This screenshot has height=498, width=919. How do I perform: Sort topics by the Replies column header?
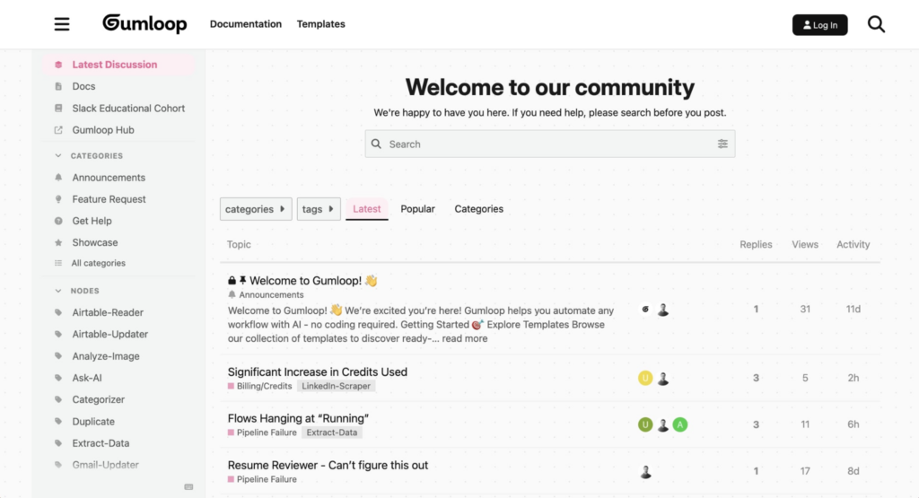756,244
